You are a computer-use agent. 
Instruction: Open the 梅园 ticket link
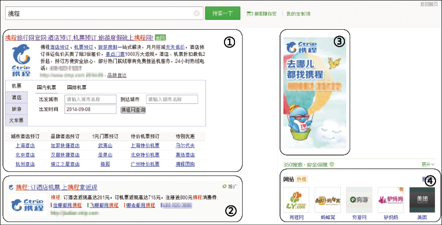pos(105,164)
